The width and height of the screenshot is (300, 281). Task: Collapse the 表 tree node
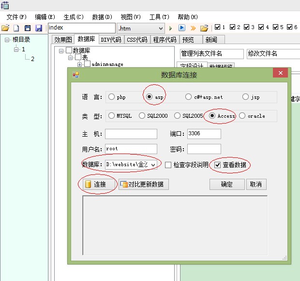click(70, 58)
